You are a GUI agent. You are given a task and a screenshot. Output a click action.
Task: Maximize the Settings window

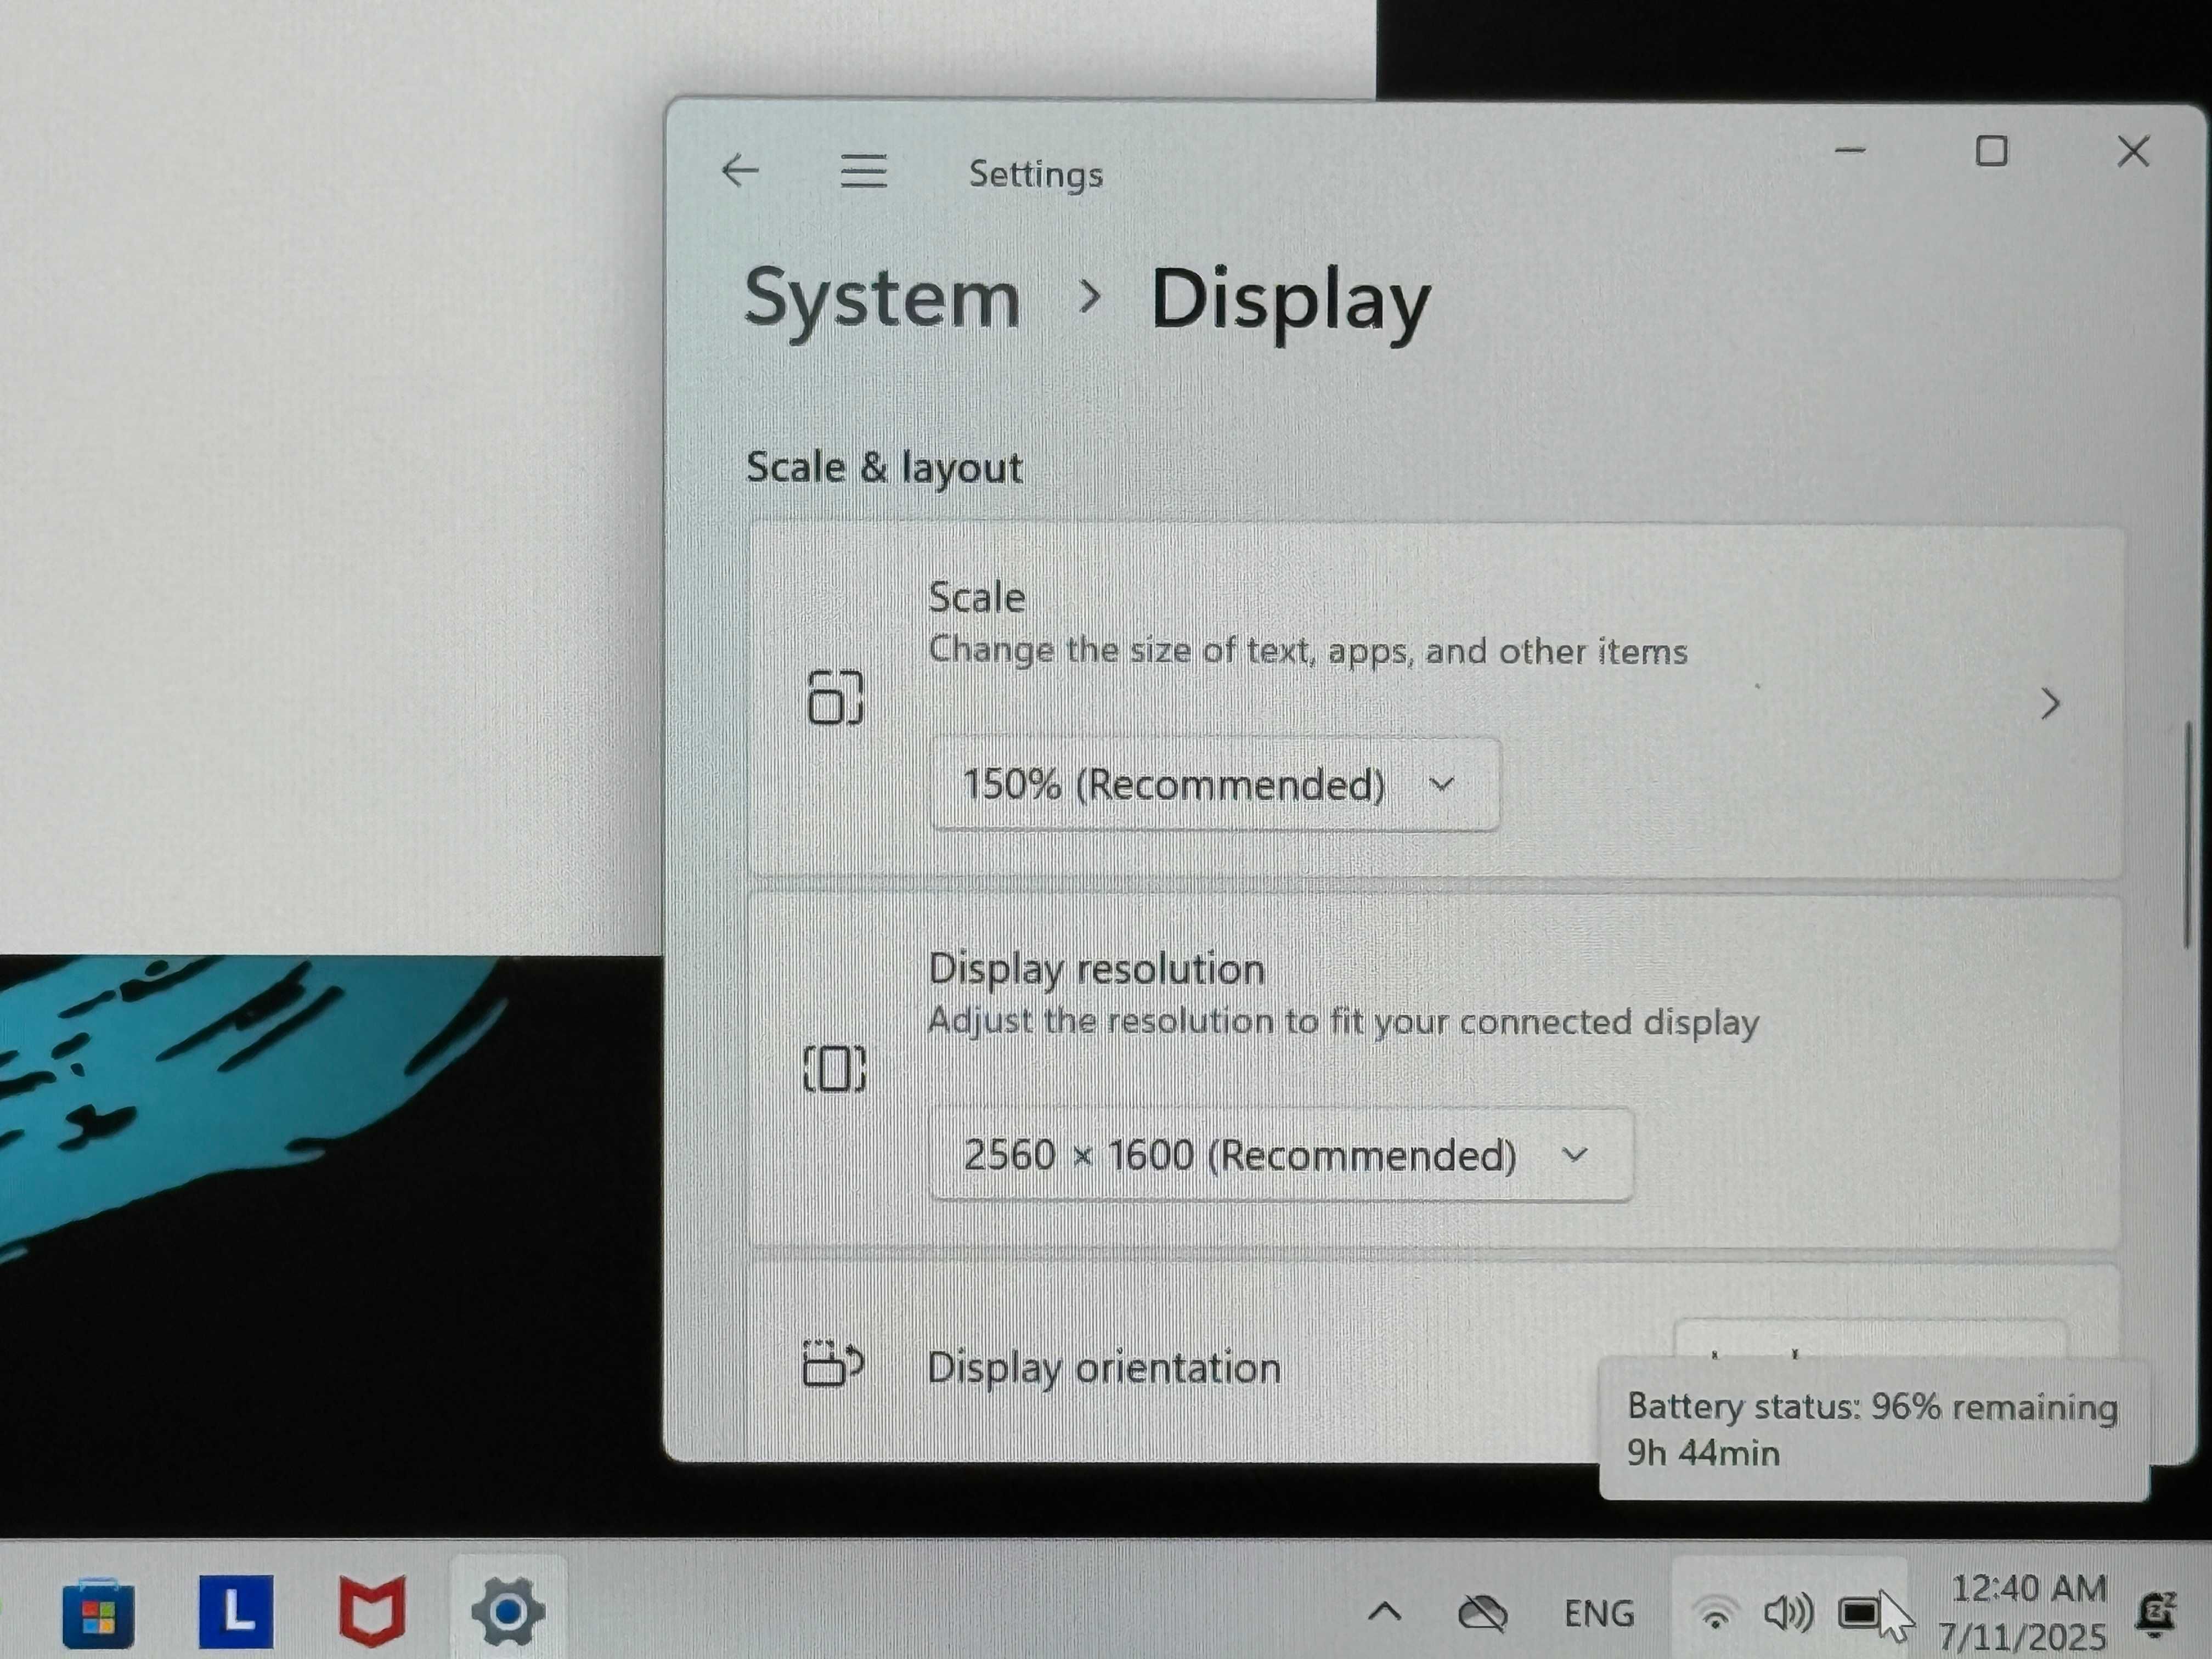pos(1991,151)
